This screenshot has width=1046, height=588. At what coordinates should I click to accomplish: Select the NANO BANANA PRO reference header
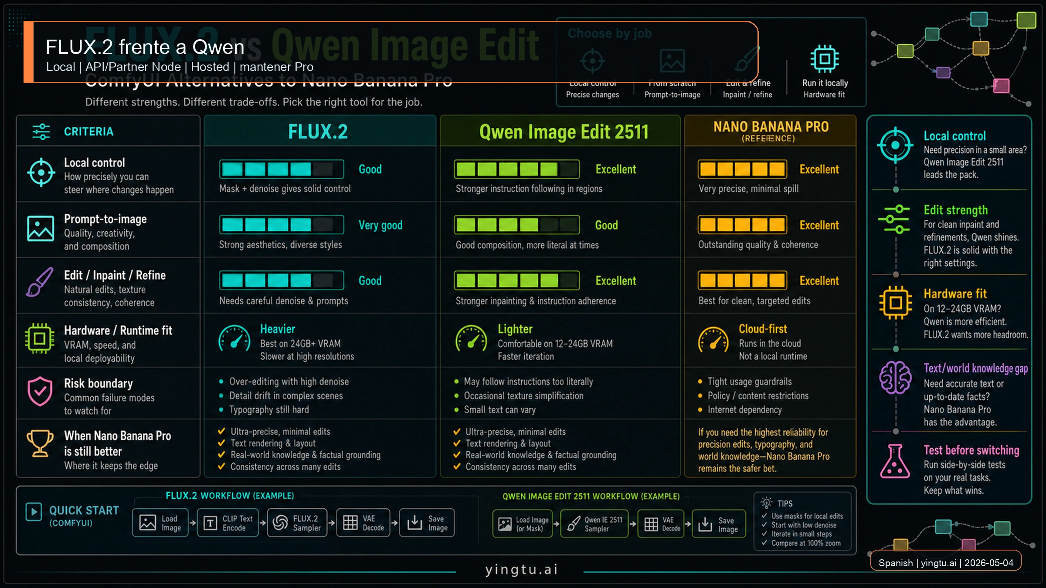770,131
